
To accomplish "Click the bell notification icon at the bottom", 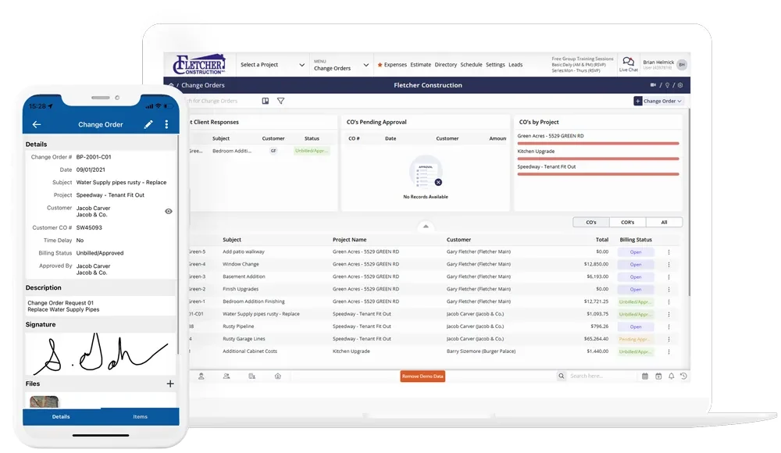I will pyautogui.click(x=670, y=376).
